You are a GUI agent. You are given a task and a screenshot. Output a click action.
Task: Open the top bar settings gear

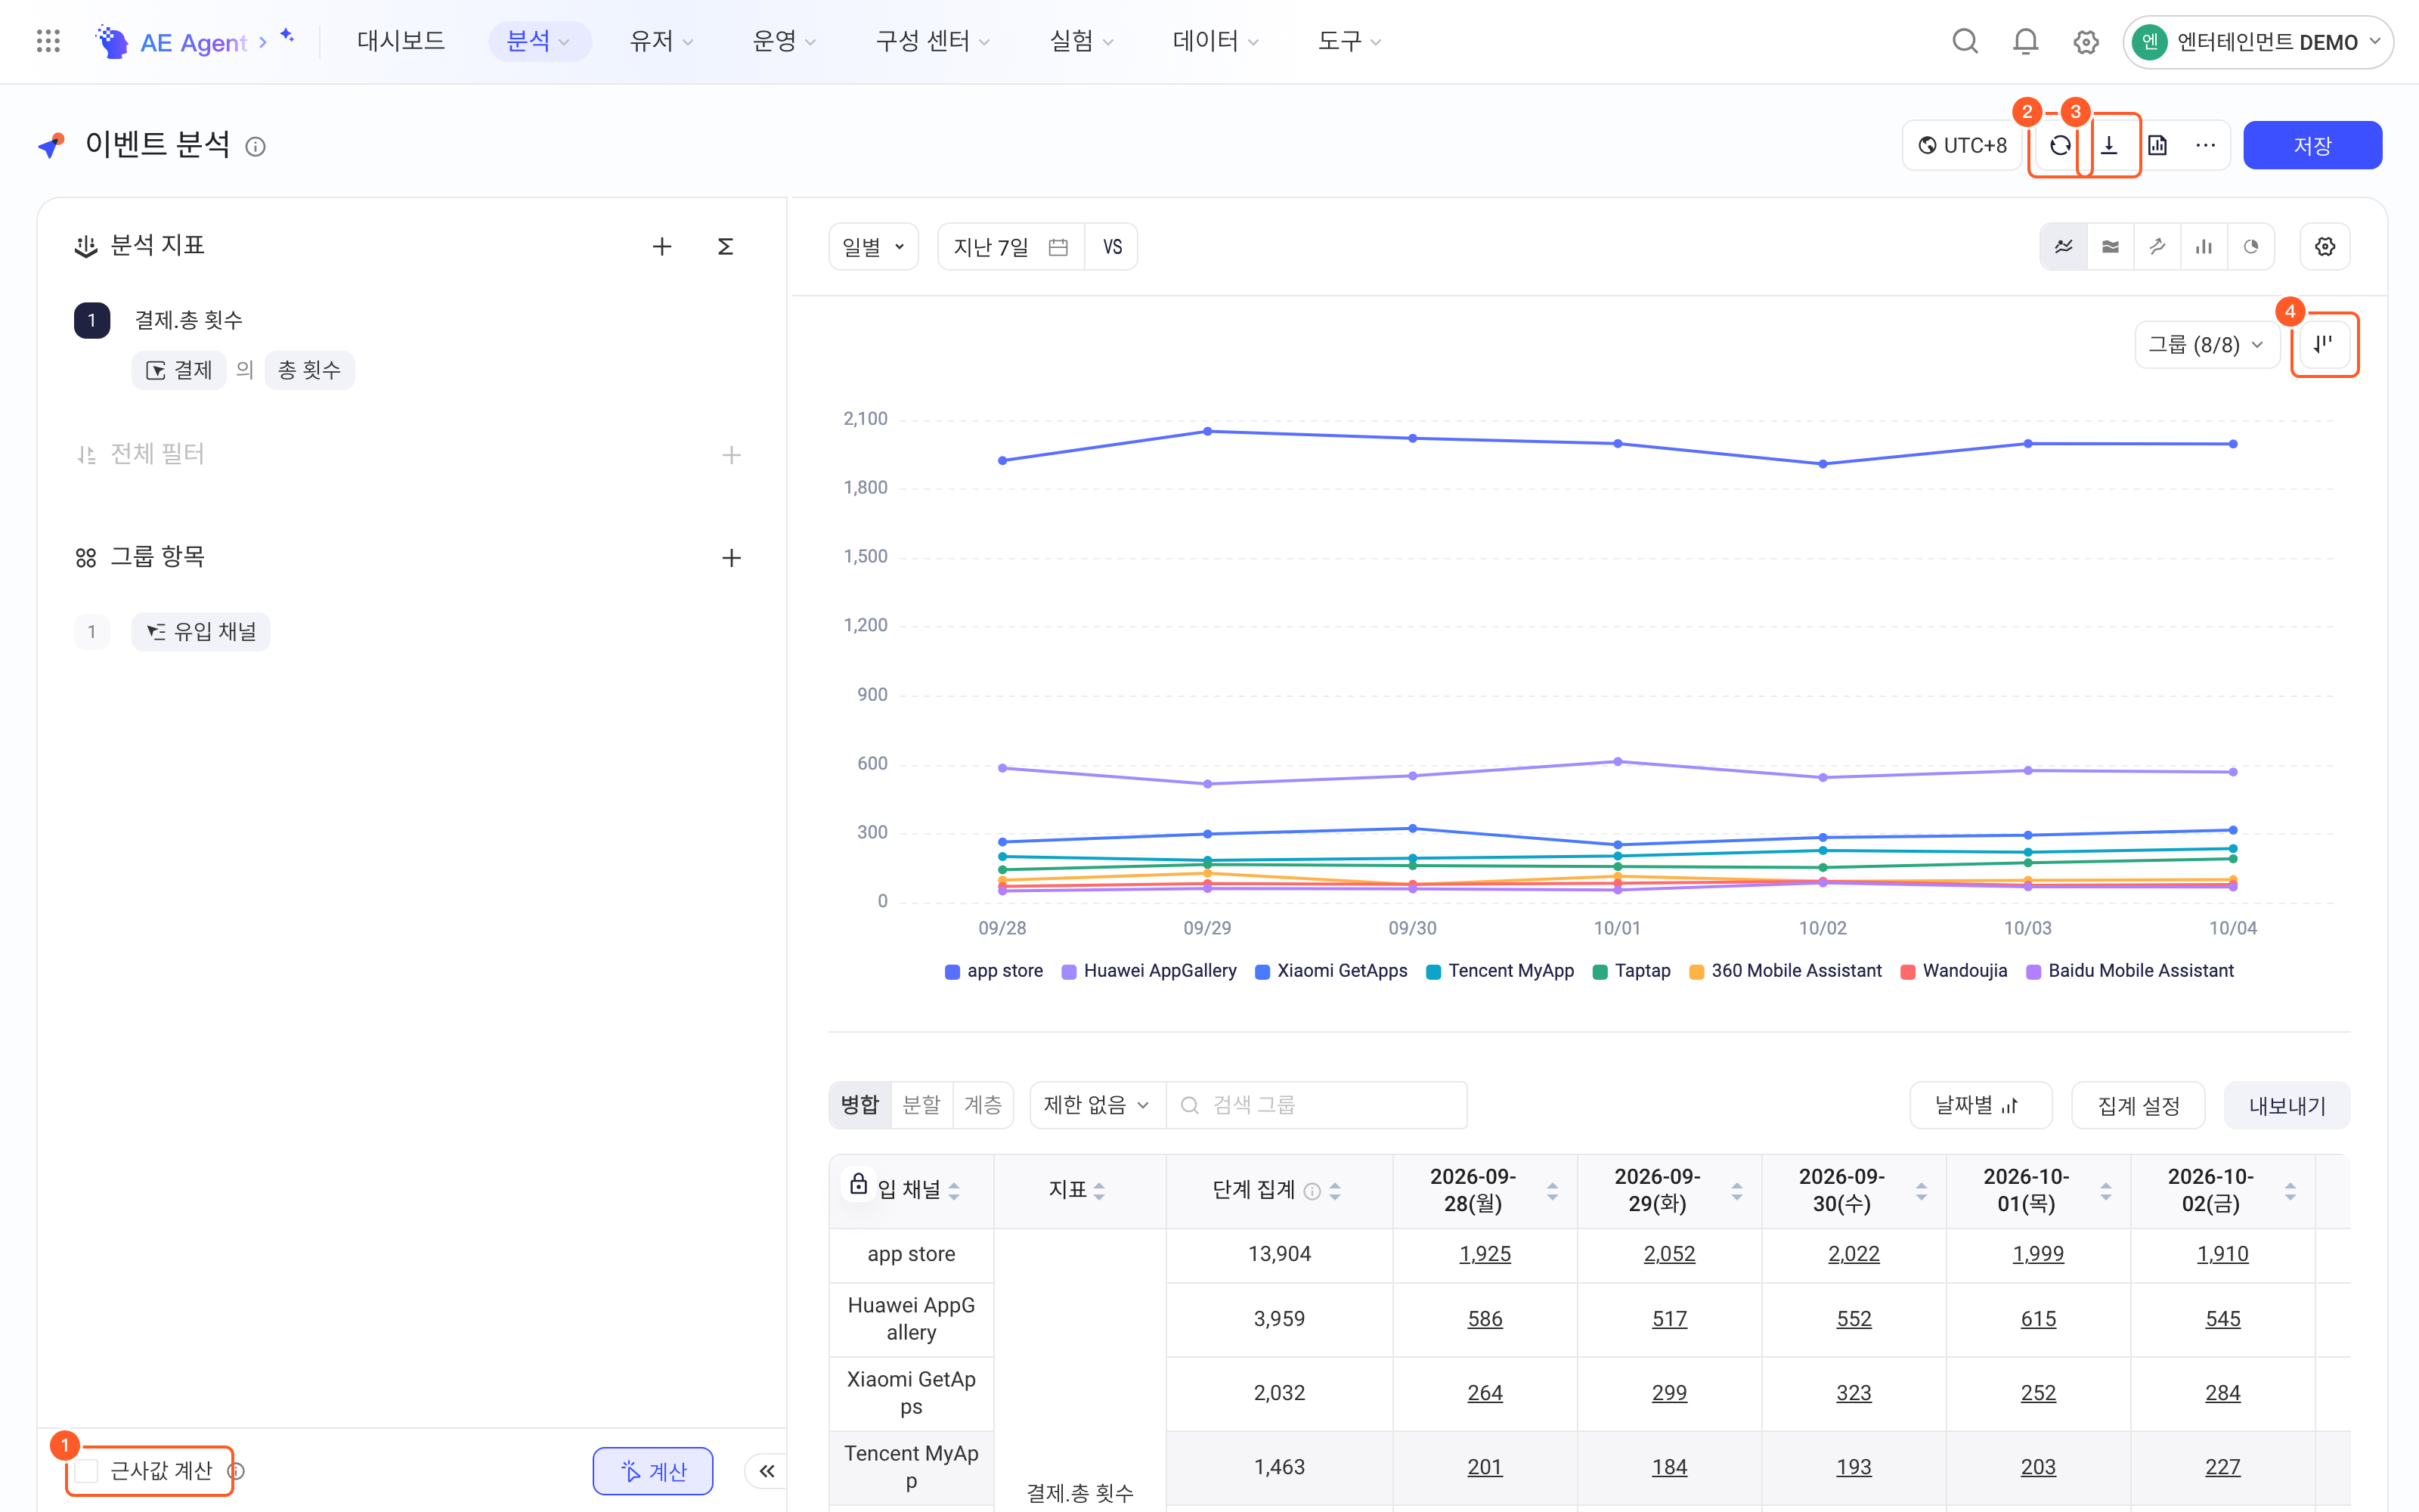click(2085, 42)
